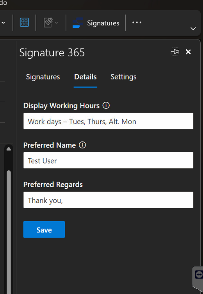Show info for Preferred Name

82,145
